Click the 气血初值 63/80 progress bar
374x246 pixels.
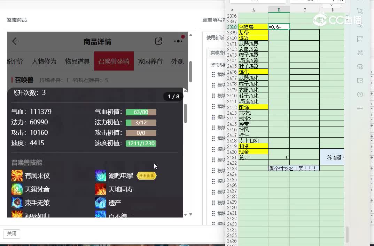(x=141, y=112)
